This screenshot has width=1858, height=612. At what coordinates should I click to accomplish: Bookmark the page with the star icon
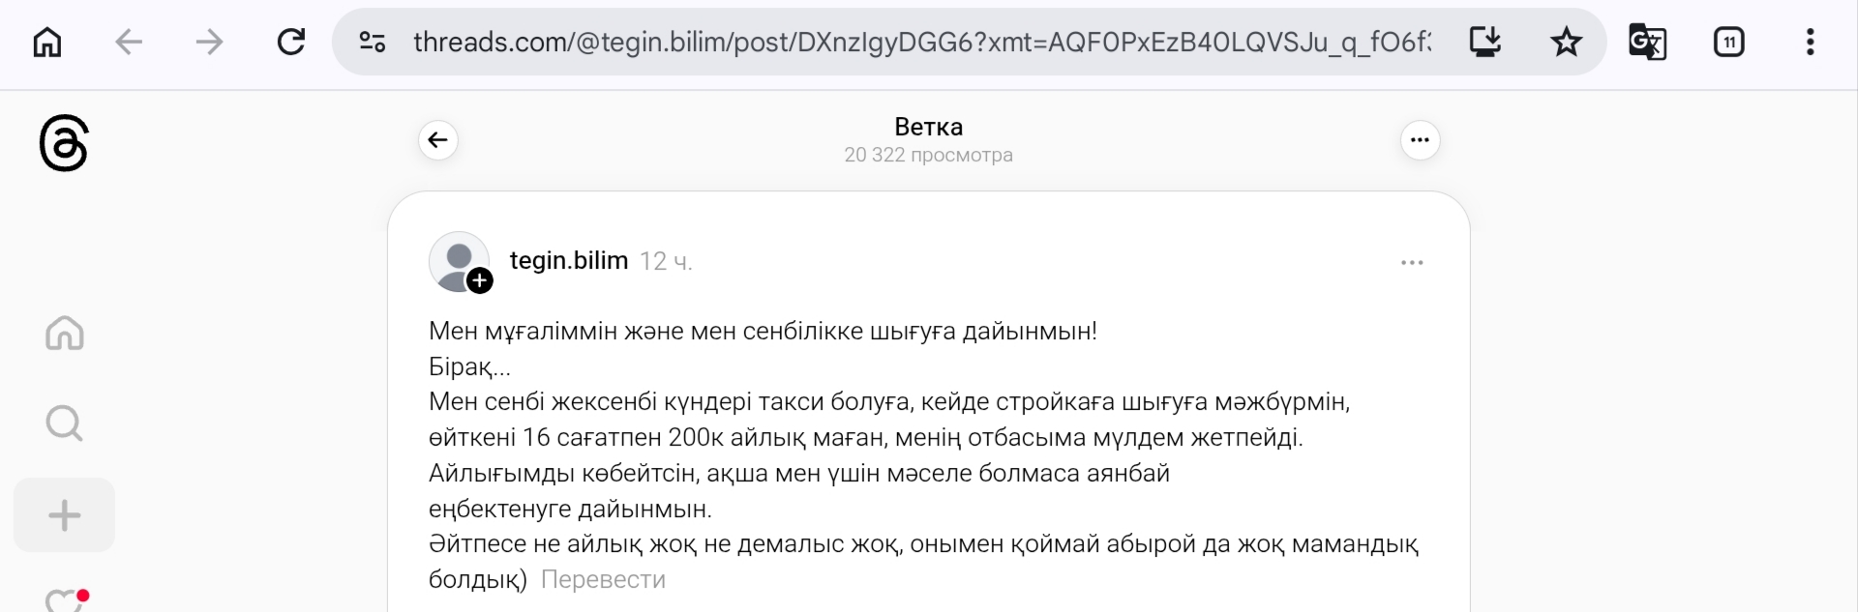(x=1566, y=42)
